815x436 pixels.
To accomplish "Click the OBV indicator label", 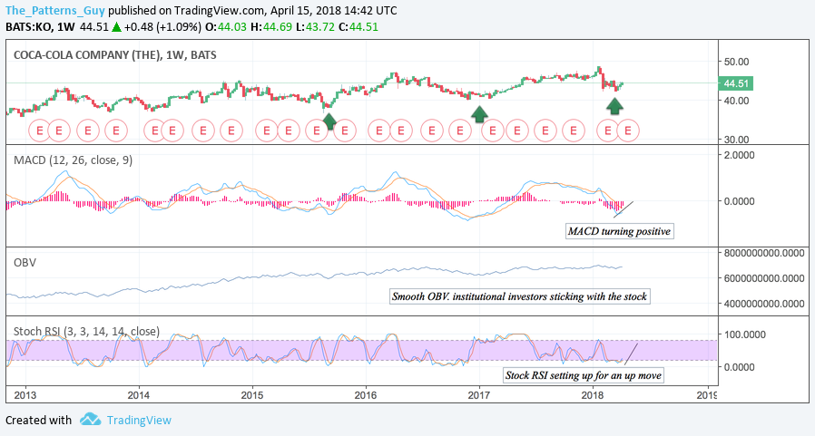I will [x=25, y=263].
